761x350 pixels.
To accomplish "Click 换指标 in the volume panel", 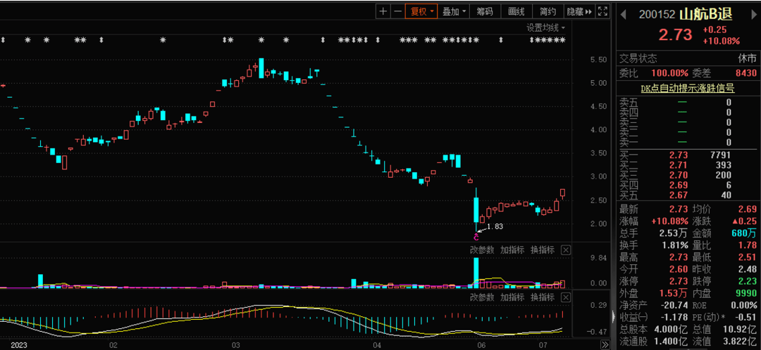I will 543,250.
